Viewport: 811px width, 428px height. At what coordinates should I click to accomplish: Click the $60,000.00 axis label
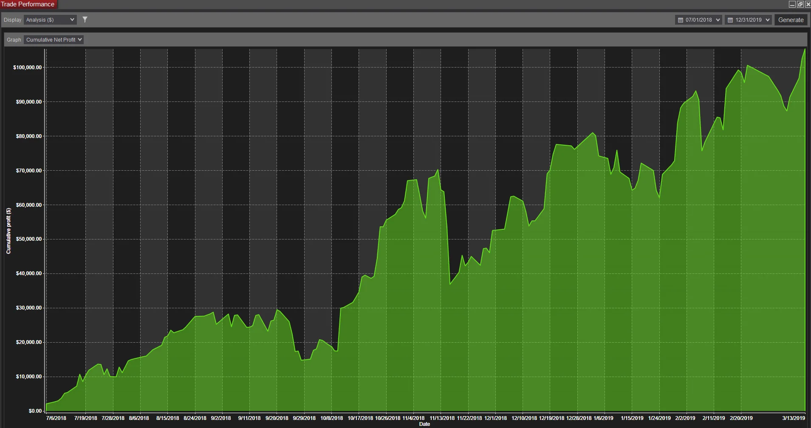point(29,205)
